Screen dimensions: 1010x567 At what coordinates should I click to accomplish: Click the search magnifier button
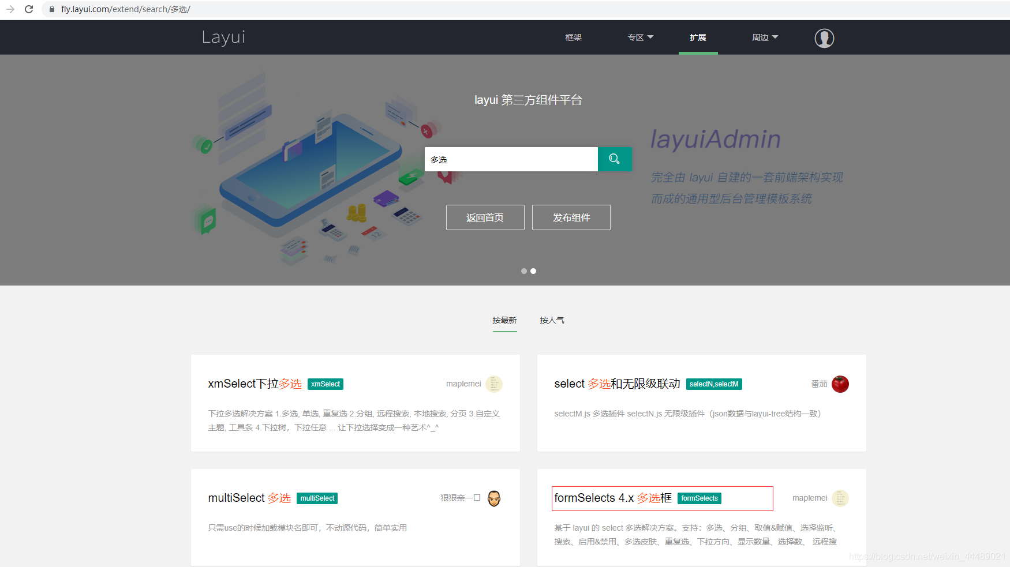click(x=614, y=159)
